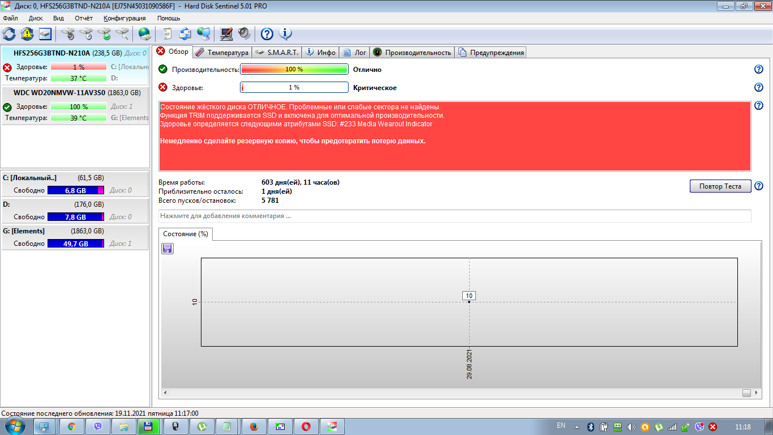Click the comment input field
This screenshot has width=773, height=435.
pos(455,216)
